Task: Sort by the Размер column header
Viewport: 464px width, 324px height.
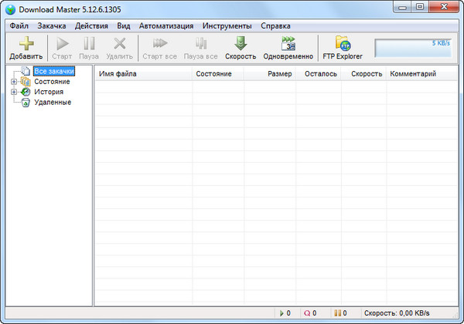Action: (x=269, y=74)
